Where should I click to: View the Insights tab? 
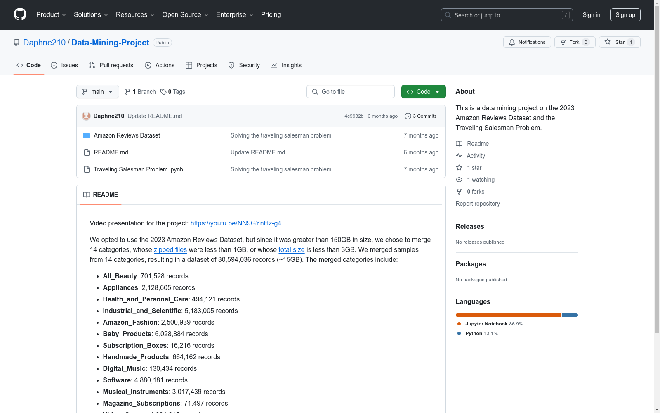point(286,65)
